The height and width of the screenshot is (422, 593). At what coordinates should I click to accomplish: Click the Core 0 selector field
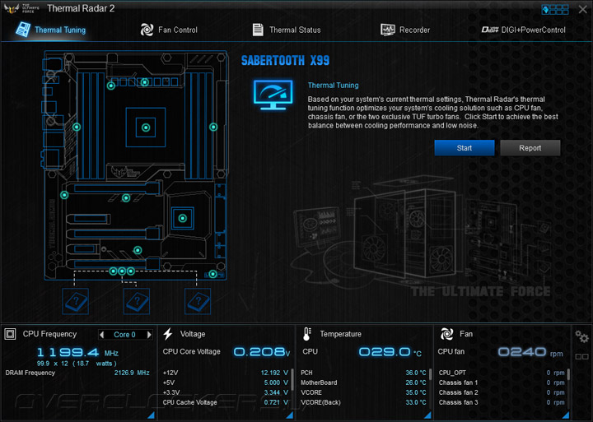click(125, 334)
